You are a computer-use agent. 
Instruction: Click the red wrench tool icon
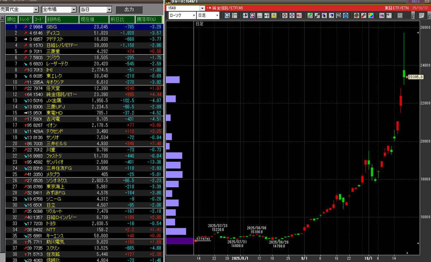[363, 15]
